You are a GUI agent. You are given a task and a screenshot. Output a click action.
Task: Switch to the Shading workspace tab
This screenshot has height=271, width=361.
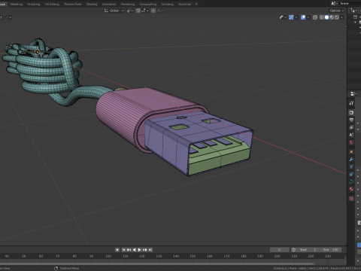[x=92, y=4]
